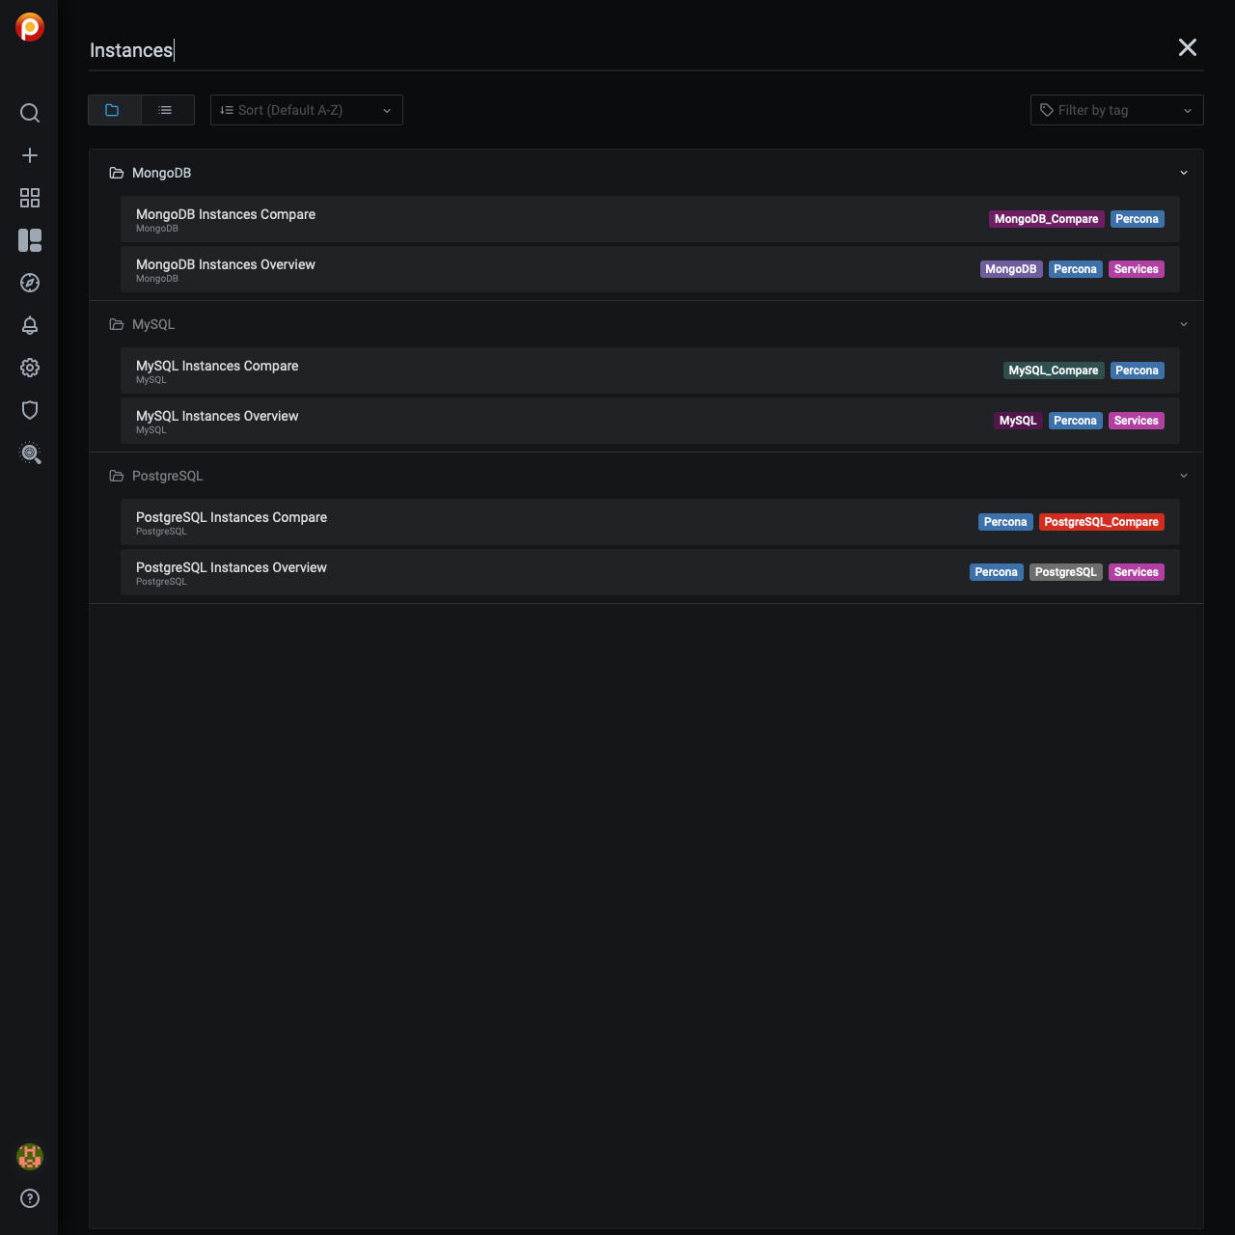
Task: Open the Server Admin shield icon
Action: [x=30, y=410]
